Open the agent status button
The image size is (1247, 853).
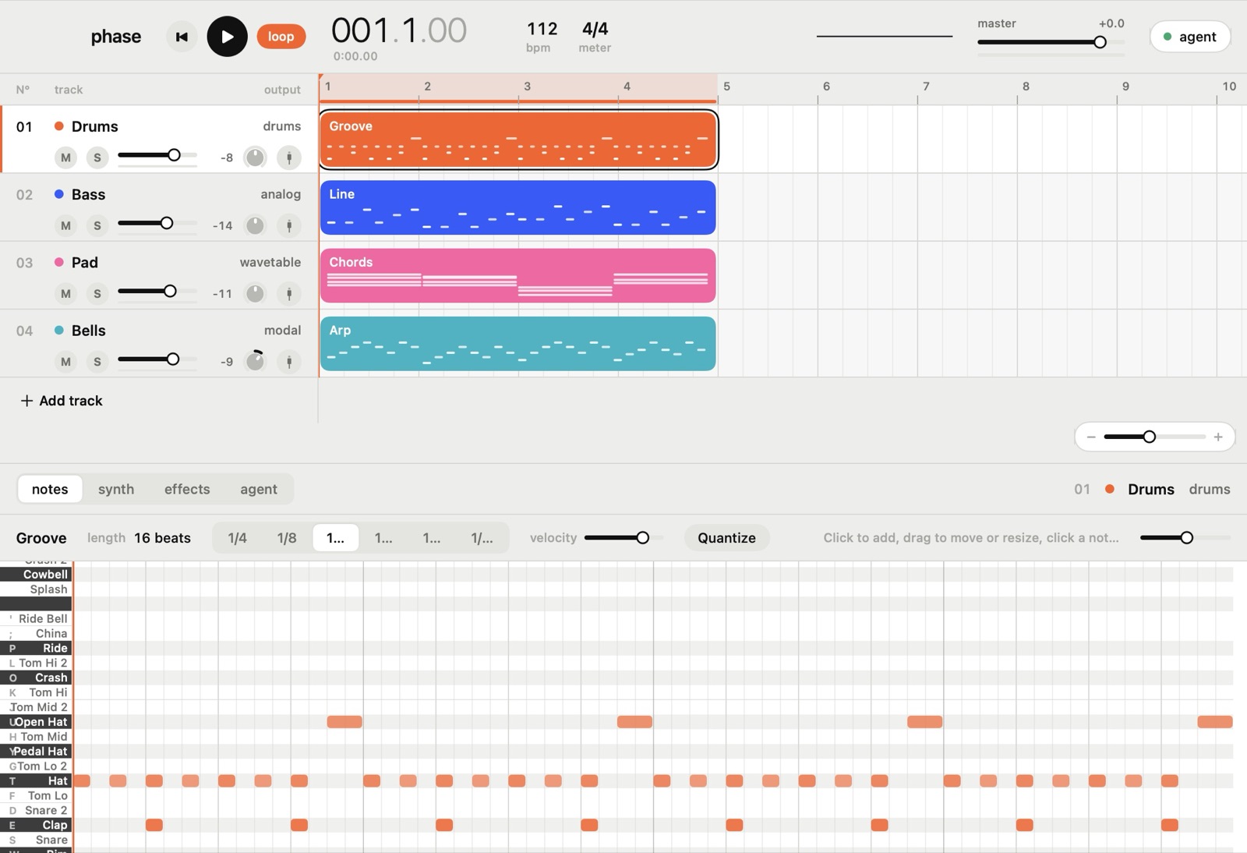pos(1189,37)
